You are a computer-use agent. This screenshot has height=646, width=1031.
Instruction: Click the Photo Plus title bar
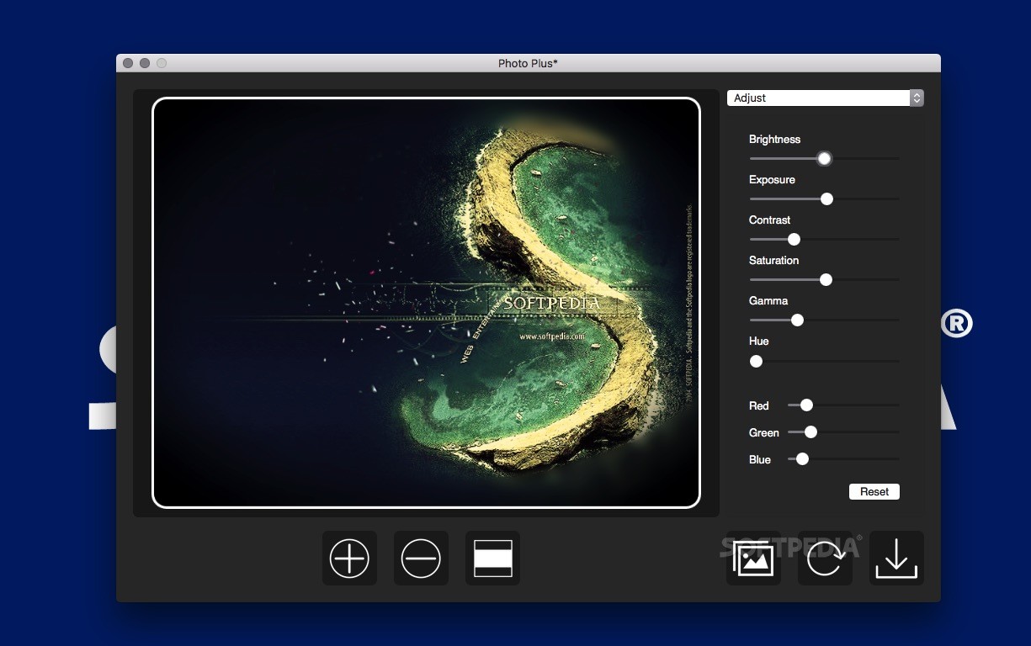[528, 62]
